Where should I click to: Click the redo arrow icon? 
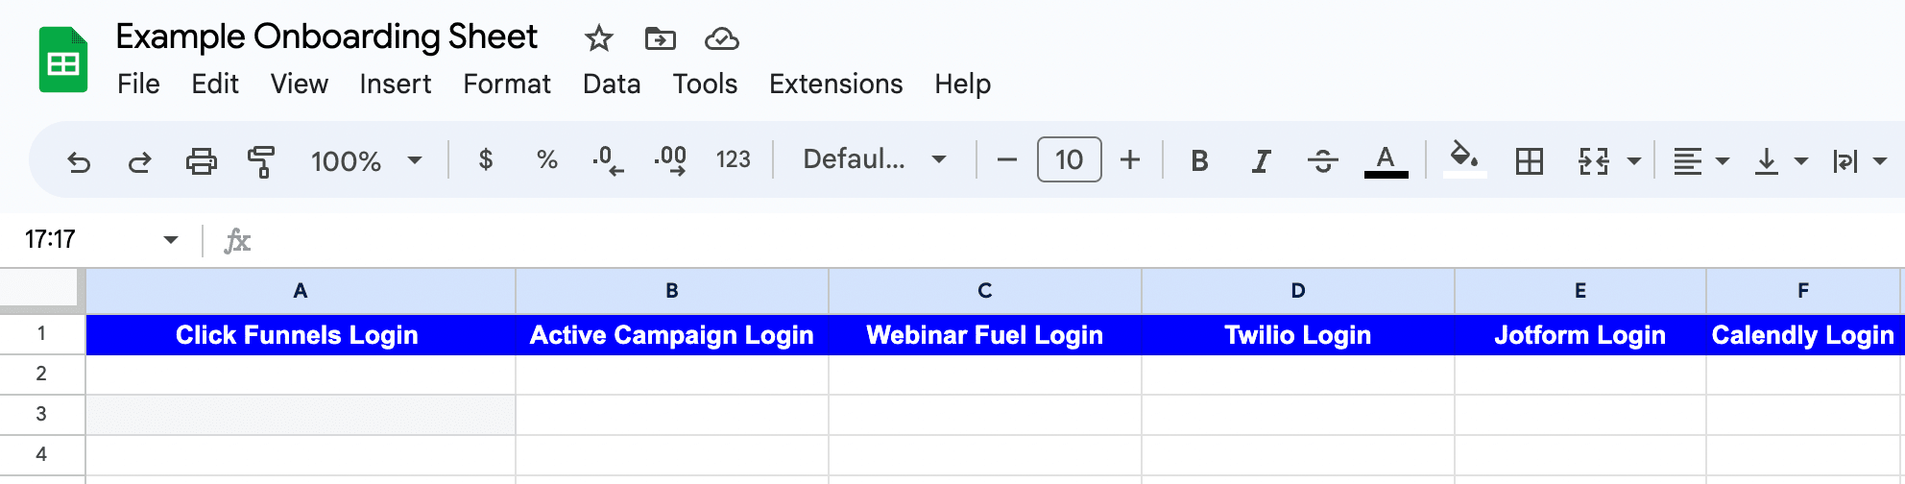(x=140, y=161)
